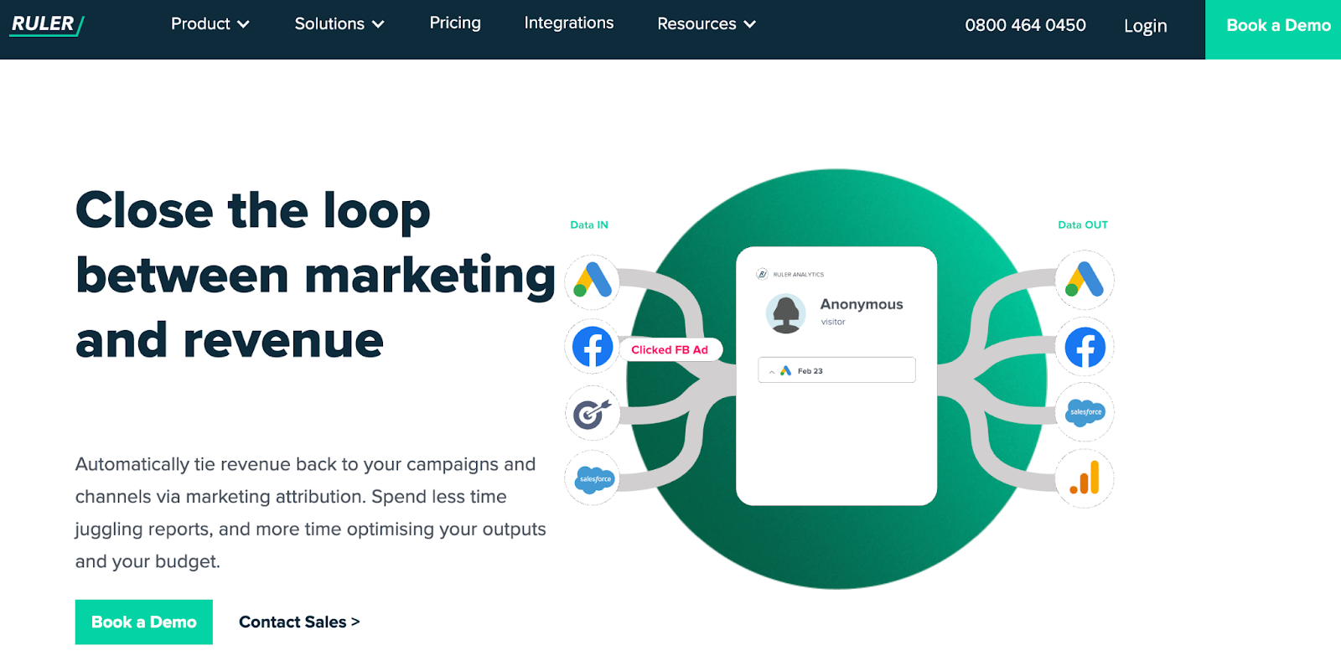Click the Salesforce icon under Data OUT
Viewport: 1341px width, 661px height.
(x=1085, y=412)
